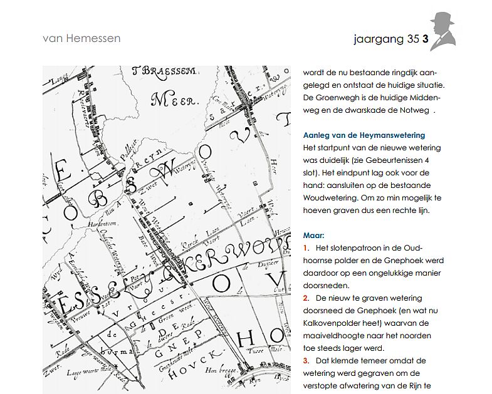This screenshot has width=492, height=394.
Task: Click the 'Maar:' subheading
Action: click(313, 236)
